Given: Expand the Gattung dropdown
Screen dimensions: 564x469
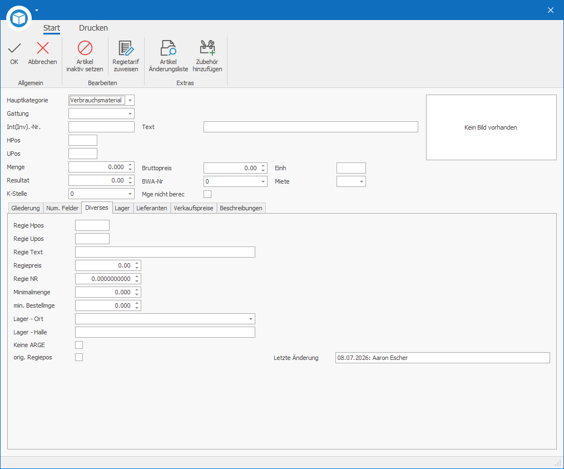Looking at the screenshot, I should coord(130,113).
